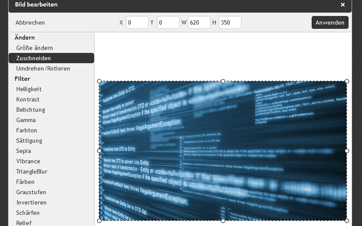The width and height of the screenshot is (362, 226).
Task: Select the Zuschneiden crop option
Action: pyautogui.click(x=33, y=58)
